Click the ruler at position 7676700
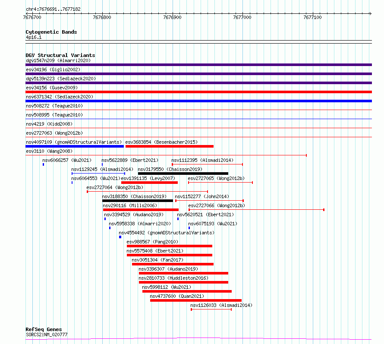The image size is (384, 344). tap(32, 17)
